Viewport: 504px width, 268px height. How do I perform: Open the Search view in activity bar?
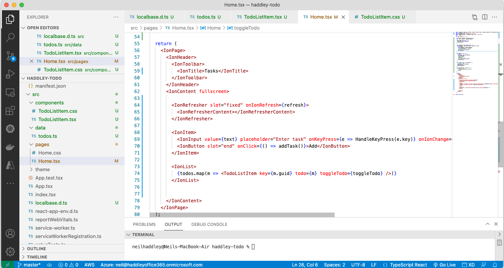(10, 37)
